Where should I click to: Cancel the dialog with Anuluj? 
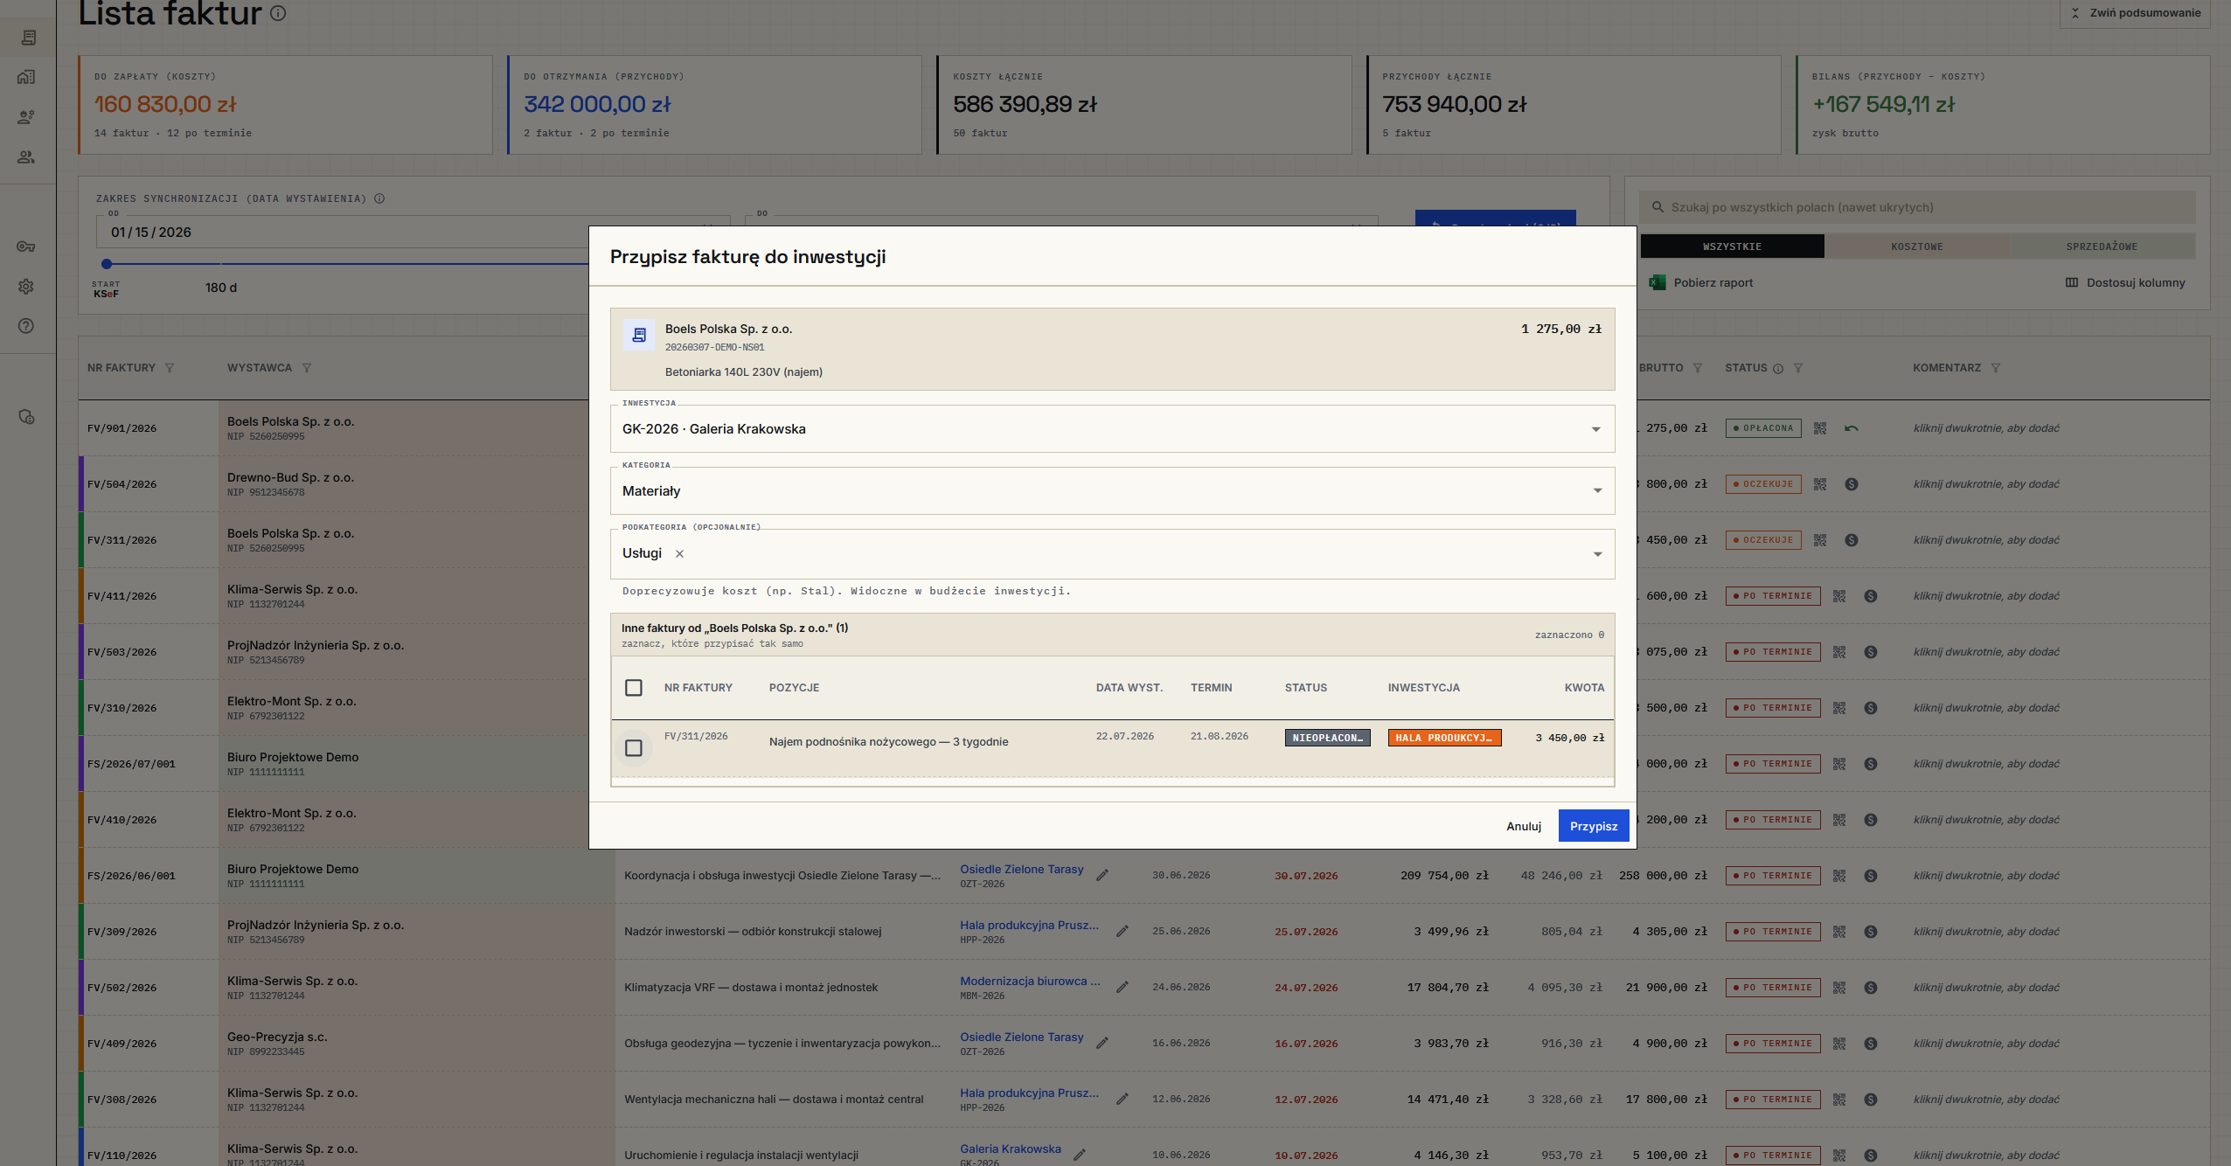(1524, 826)
